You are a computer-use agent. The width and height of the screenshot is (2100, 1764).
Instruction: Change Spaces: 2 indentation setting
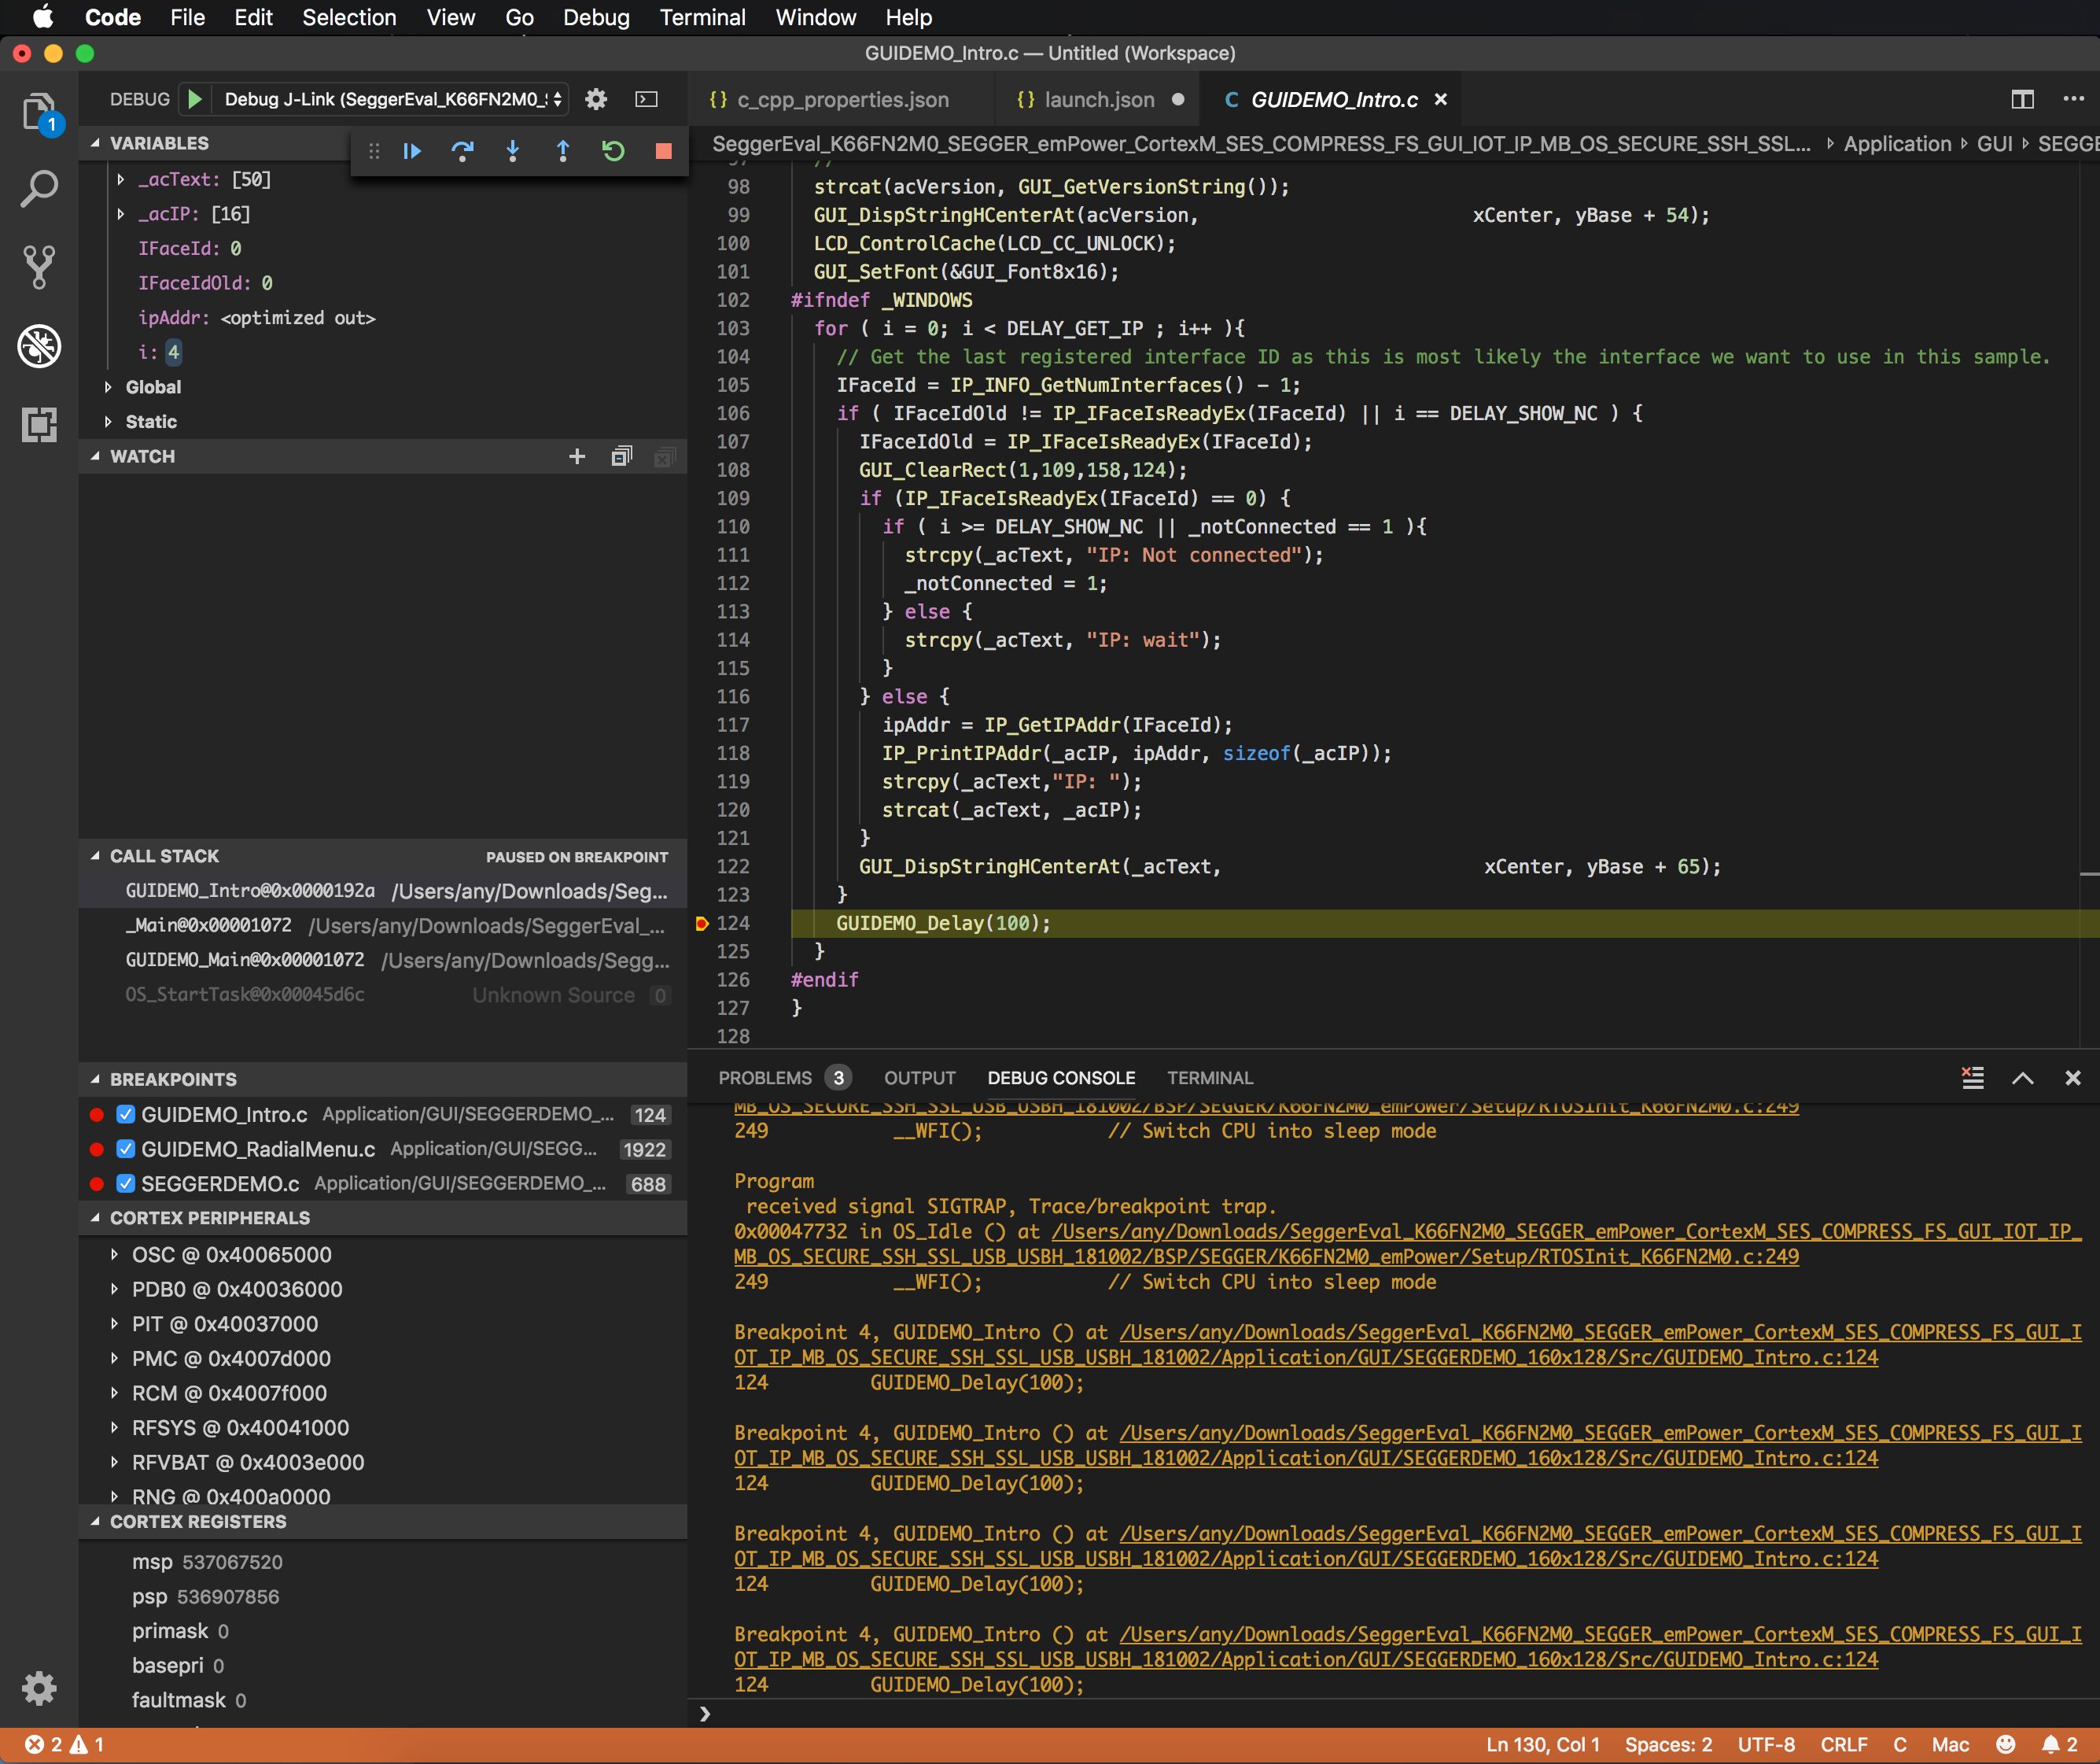1668,1744
